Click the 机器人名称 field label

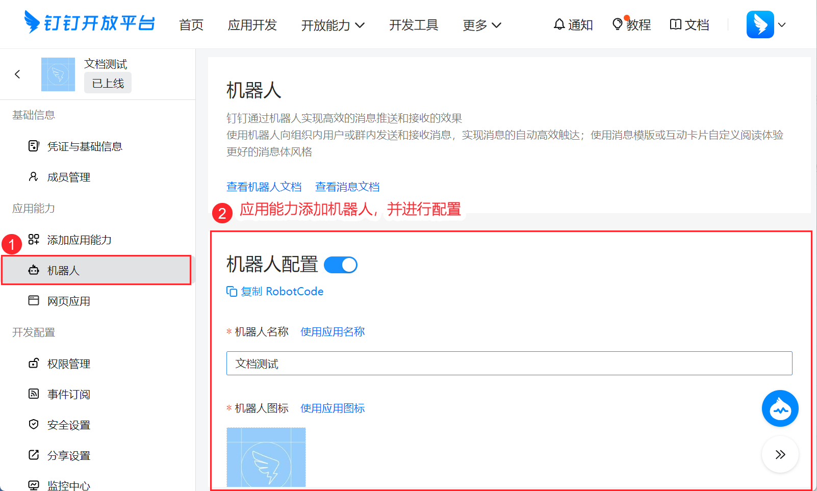coord(262,331)
